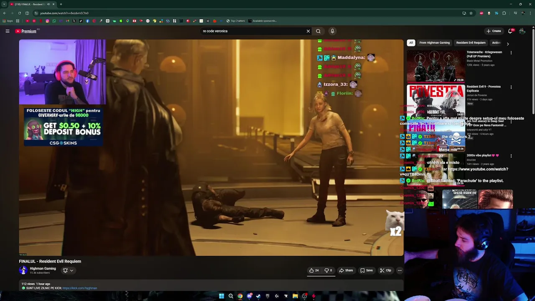Open OBS from the taskbar
The image size is (535, 301).
[x=304, y=296]
